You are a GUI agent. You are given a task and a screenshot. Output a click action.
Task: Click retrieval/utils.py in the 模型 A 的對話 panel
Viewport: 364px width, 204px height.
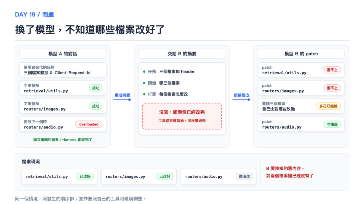(x=46, y=91)
